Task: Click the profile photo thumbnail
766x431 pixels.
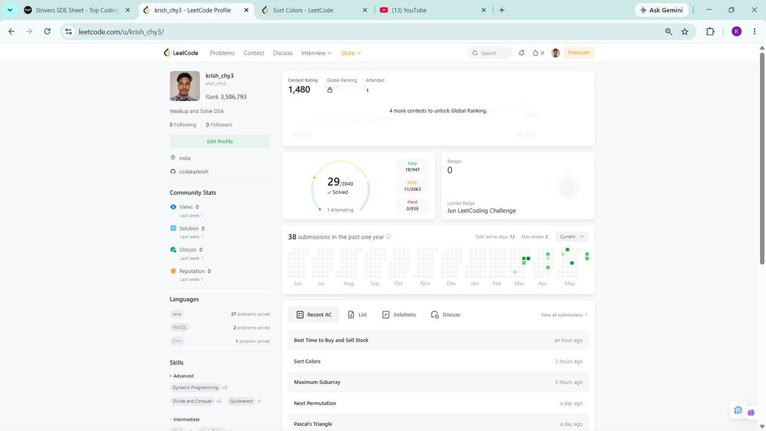Action: click(x=184, y=86)
